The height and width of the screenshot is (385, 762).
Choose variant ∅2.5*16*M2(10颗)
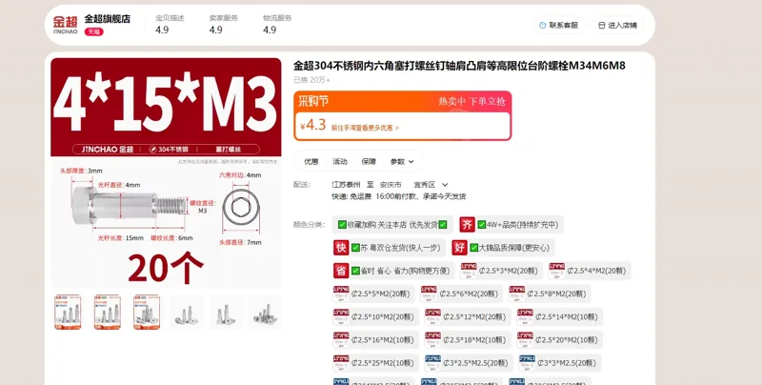[375, 340]
